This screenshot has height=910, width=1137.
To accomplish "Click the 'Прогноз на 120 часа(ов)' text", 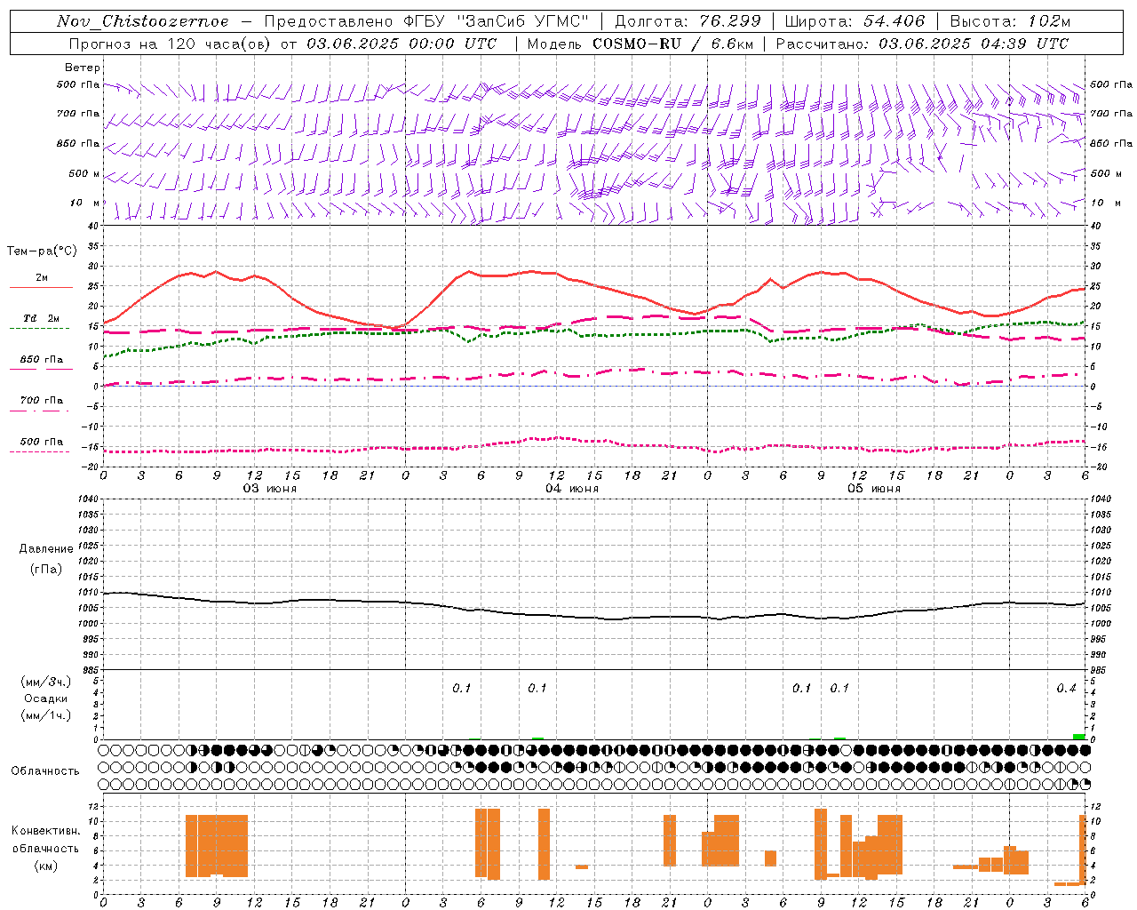I will (171, 44).
